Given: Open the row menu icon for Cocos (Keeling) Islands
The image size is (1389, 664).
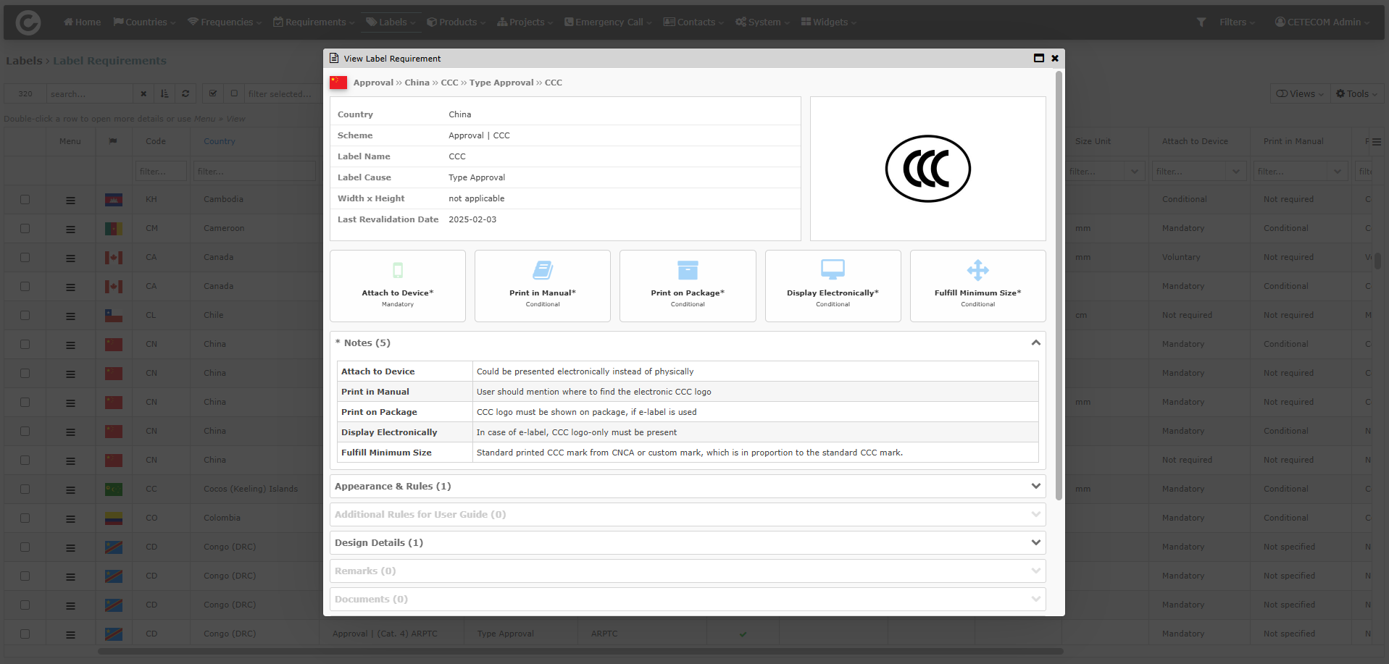Looking at the screenshot, I should click(x=70, y=489).
